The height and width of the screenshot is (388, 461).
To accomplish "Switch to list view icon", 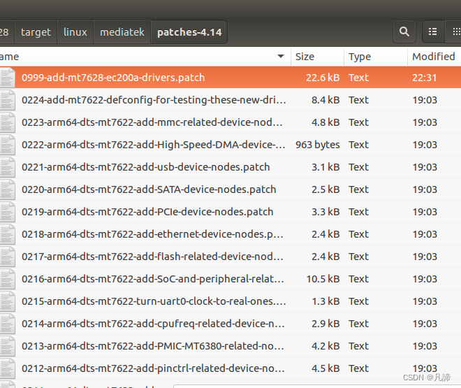I will click(x=433, y=31).
